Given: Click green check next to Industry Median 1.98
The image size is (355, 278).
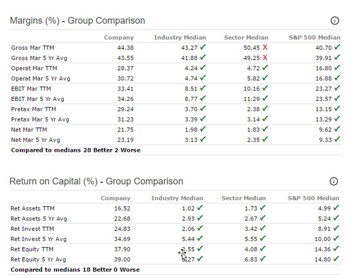Looking at the screenshot, I should [x=203, y=129].
